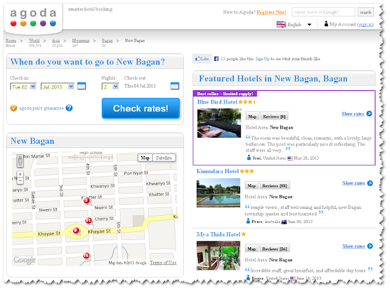Select map marker 11 near Cherry St
Image resolution: width=390 pixels, height=290 pixels.
coord(88,221)
